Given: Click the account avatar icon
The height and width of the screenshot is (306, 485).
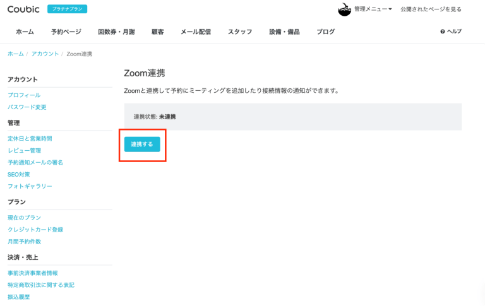Looking at the screenshot, I should click(x=344, y=9).
